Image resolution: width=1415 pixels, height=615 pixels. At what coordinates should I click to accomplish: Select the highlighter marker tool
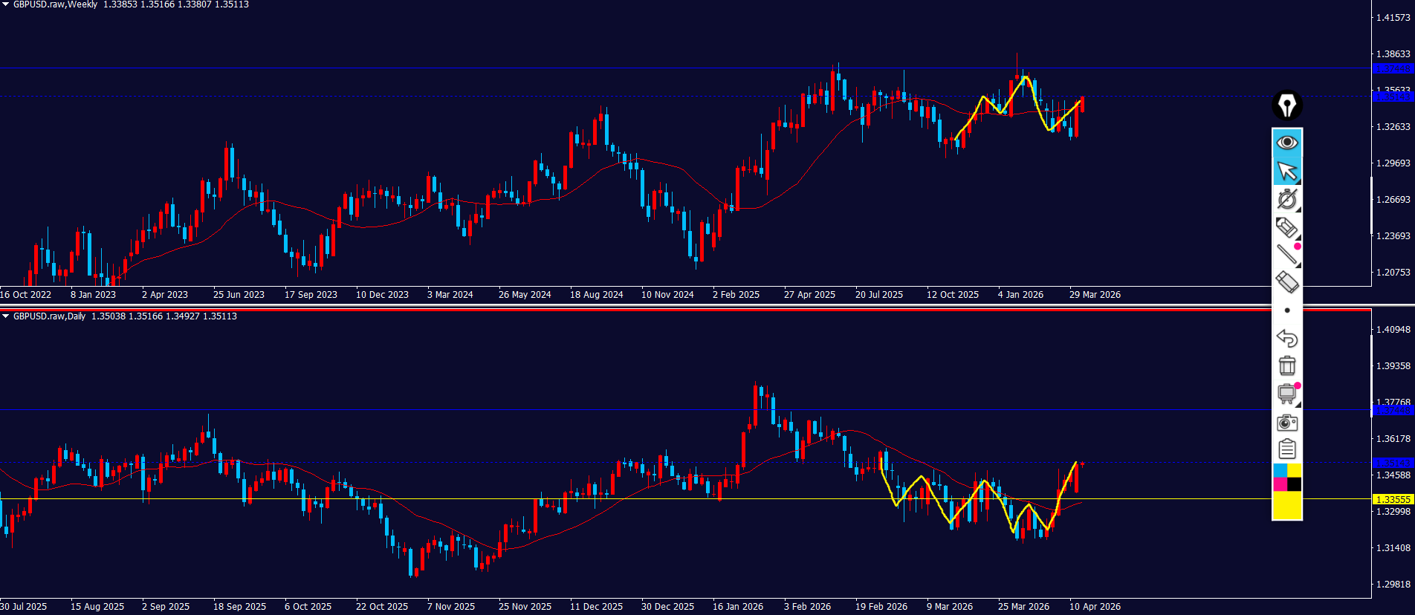coord(1287,227)
